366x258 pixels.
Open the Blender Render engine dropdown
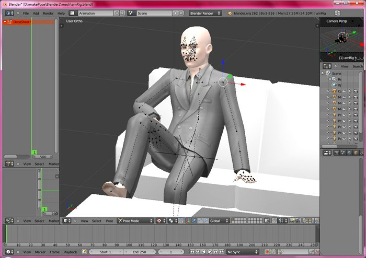click(204, 13)
